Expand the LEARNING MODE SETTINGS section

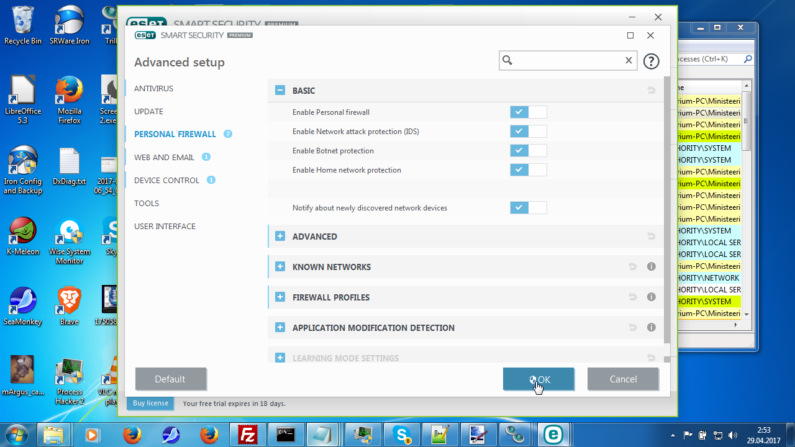[x=280, y=358]
